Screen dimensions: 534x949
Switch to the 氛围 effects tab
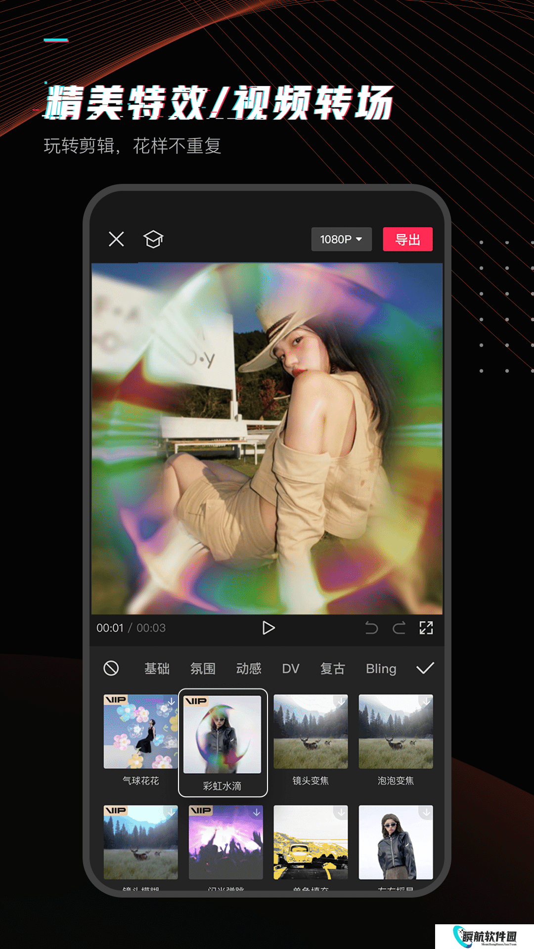(x=203, y=669)
